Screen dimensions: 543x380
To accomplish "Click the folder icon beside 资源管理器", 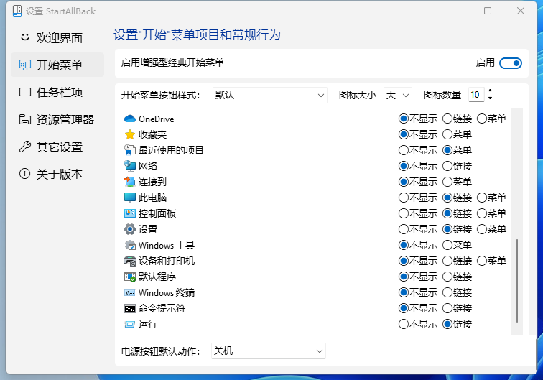I will [25, 119].
